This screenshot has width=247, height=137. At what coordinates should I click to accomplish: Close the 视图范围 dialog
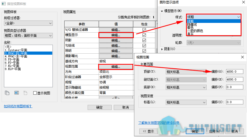click(243, 57)
